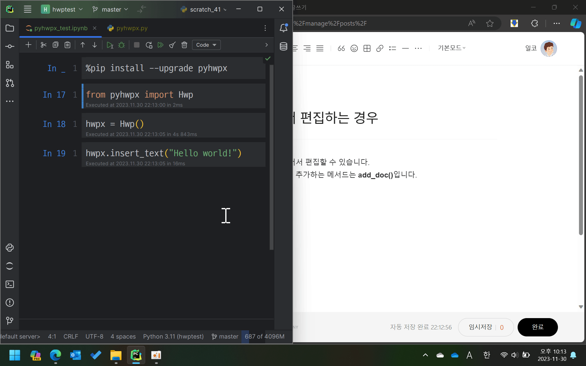The image size is (586, 366).
Task: Open the Python Packages tool window
Action: [x=10, y=248]
